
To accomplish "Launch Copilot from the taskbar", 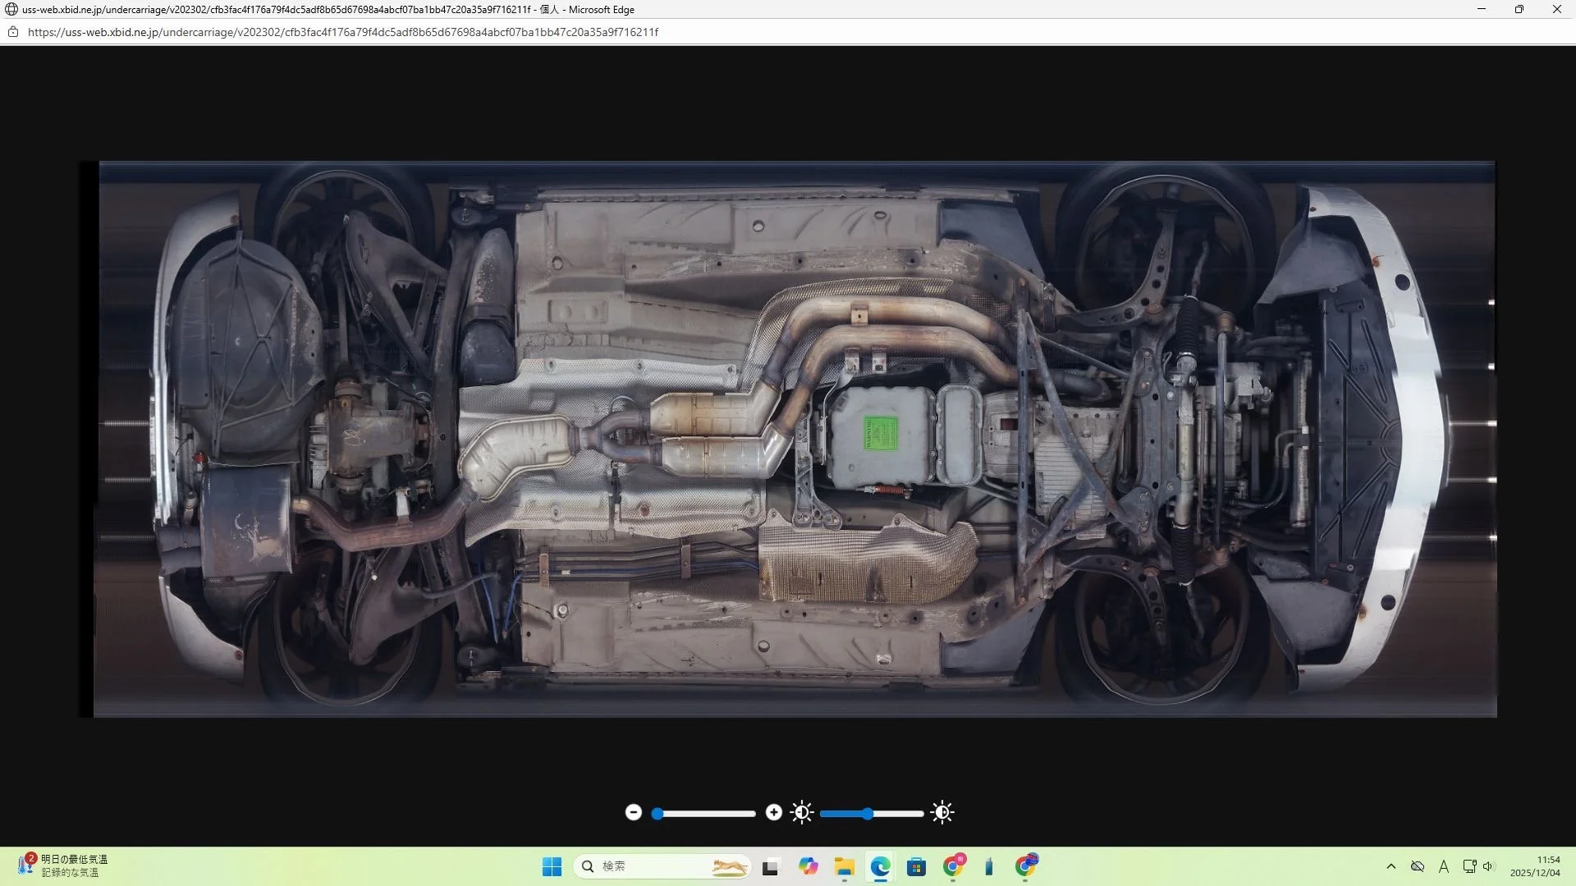I will (x=808, y=866).
